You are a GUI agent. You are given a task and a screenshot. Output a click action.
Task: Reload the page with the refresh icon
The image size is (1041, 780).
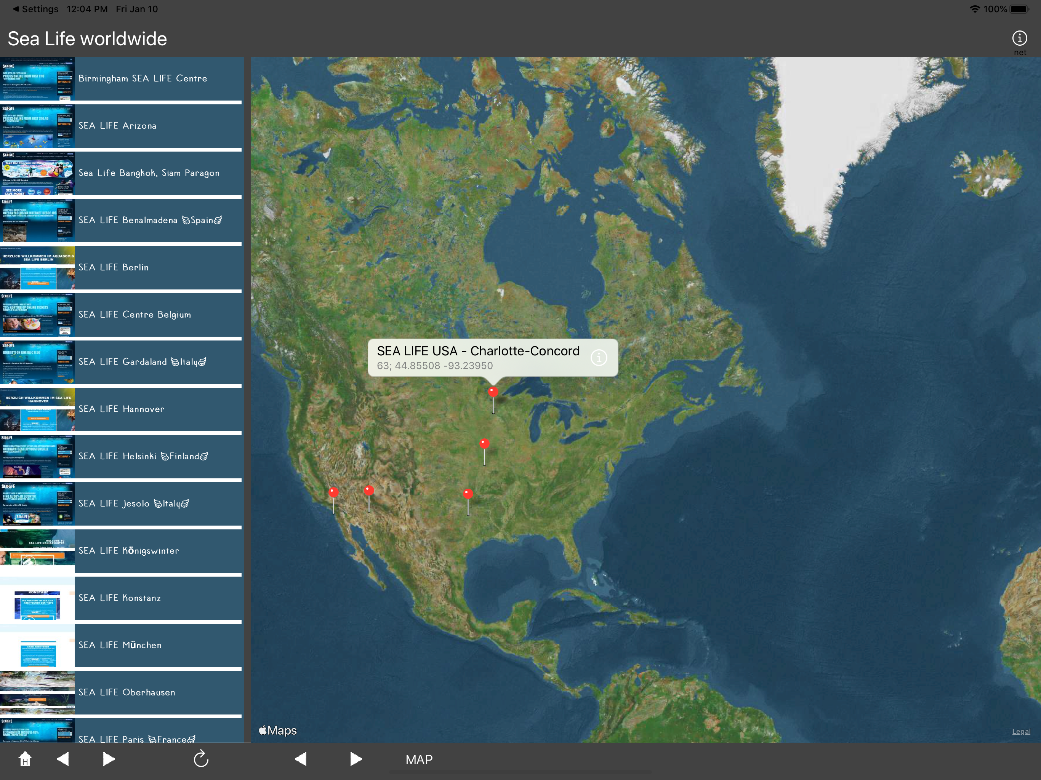tap(201, 758)
